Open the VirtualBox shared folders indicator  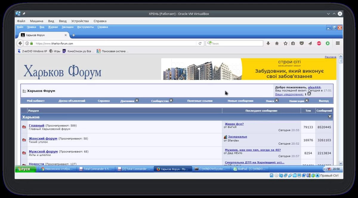point(294,175)
